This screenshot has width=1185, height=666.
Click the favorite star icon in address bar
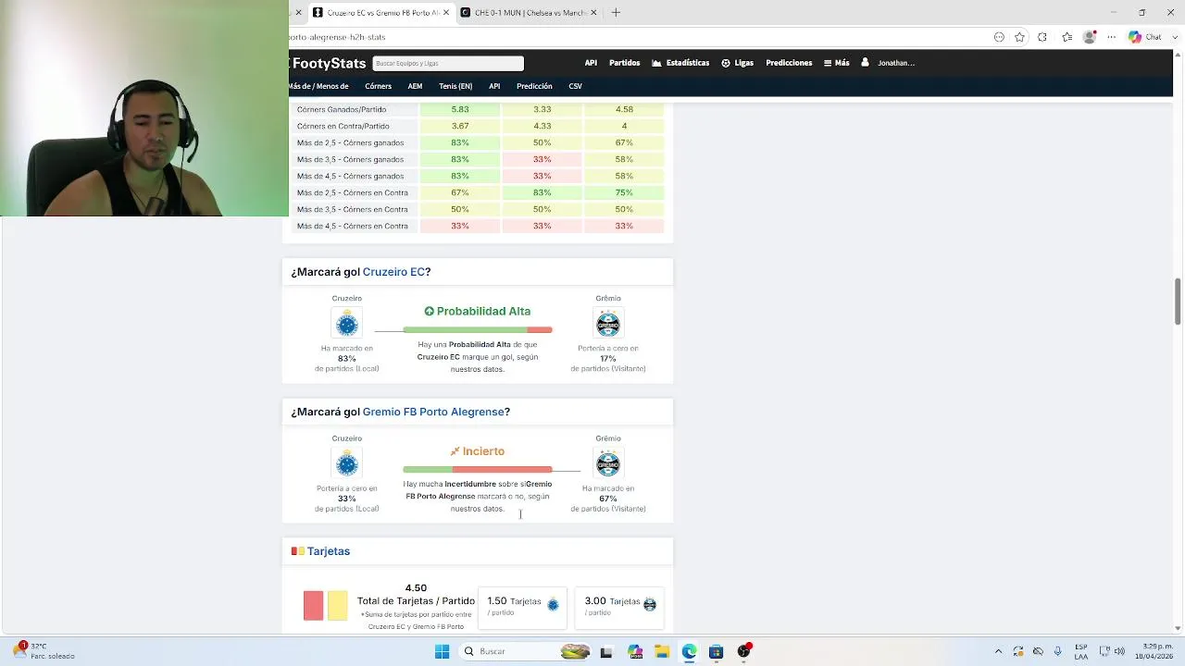pos(1019,37)
